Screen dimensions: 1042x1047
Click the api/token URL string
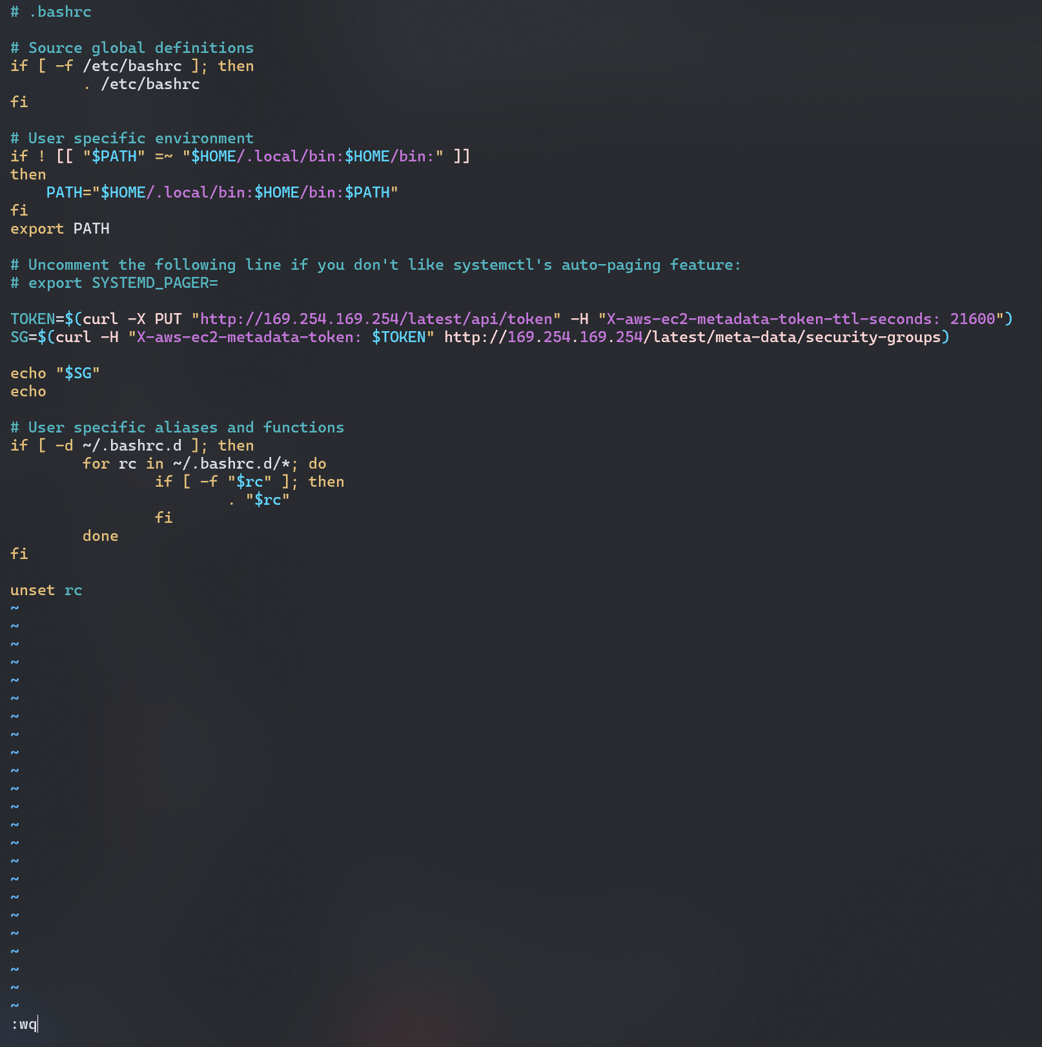click(x=376, y=319)
